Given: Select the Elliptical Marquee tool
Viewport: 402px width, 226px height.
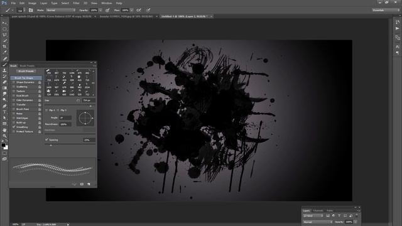Looking at the screenshot, I should tap(4, 29).
